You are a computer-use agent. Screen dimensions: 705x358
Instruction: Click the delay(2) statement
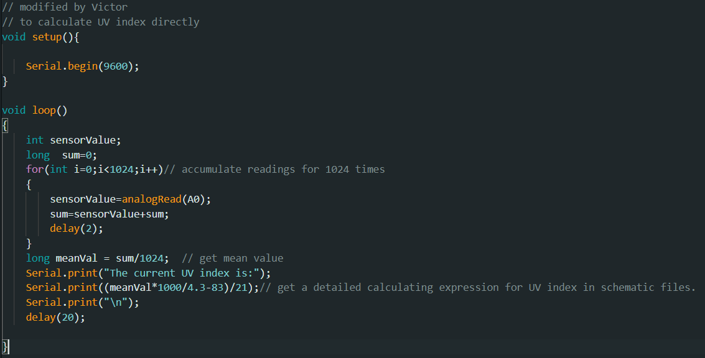(x=76, y=228)
